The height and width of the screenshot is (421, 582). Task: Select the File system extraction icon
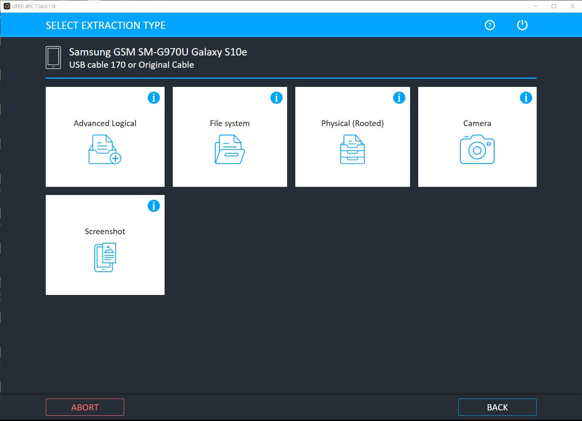230,150
